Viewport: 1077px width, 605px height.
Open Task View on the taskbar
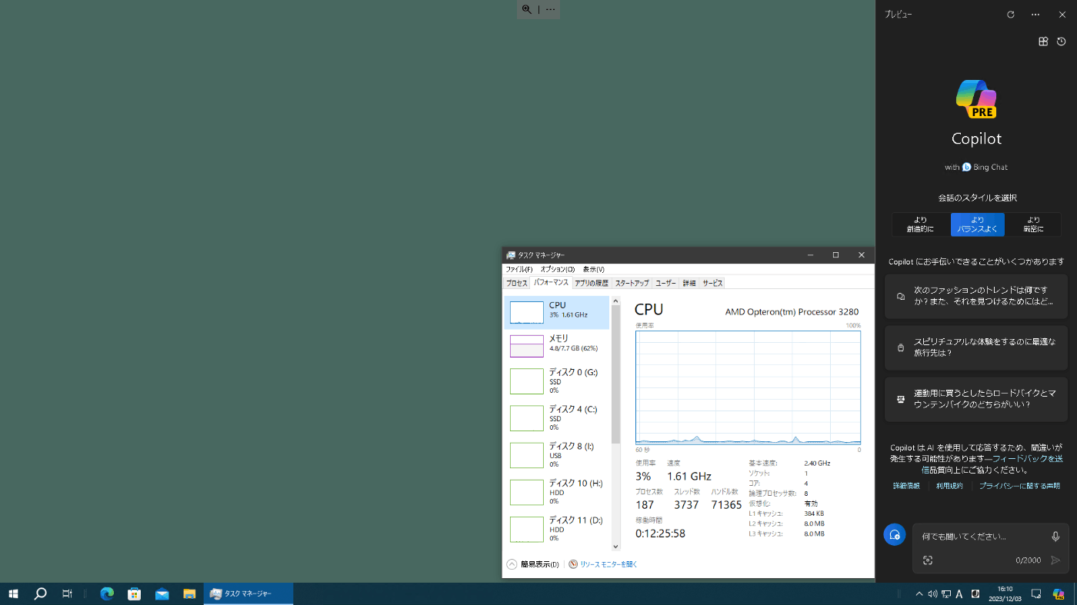coord(68,593)
